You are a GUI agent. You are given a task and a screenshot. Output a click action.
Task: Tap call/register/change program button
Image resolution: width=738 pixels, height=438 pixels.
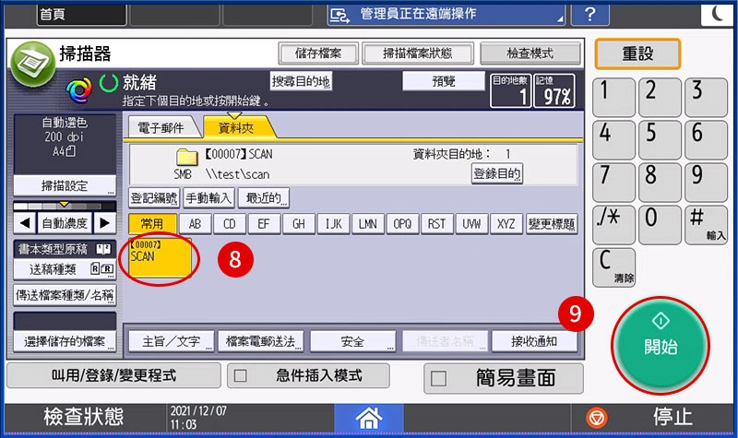(x=113, y=375)
